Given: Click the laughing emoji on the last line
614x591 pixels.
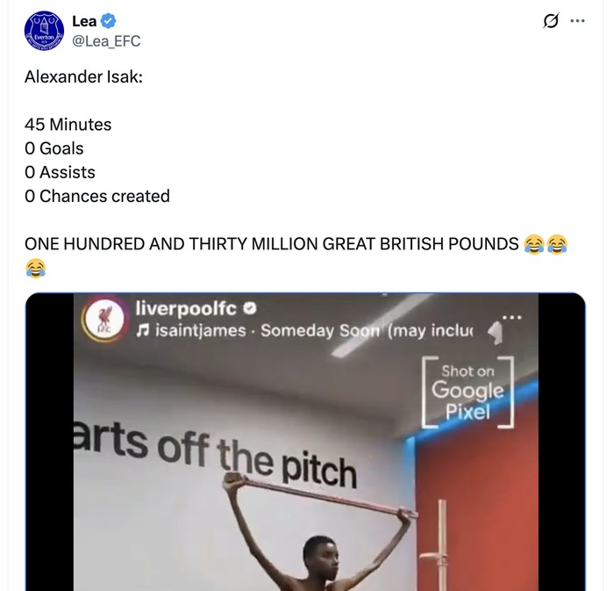Looking at the screenshot, I should point(35,267).
